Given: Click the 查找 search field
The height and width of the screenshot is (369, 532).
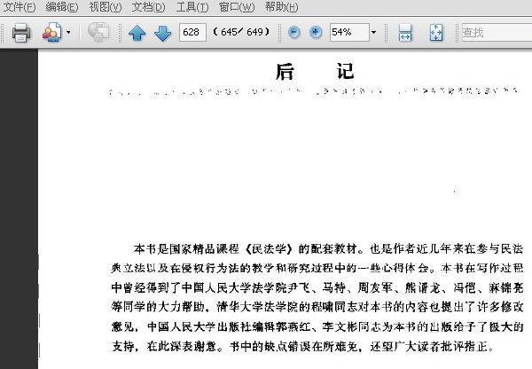Looking at the screenshot, I should click(x=497, y=33).
